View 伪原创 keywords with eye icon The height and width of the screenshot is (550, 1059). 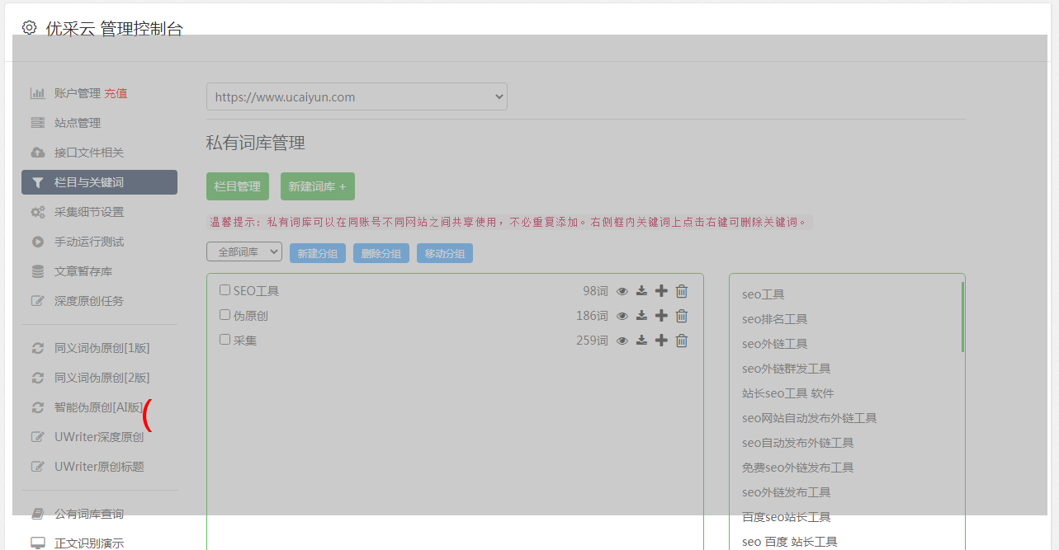(622, 316)
